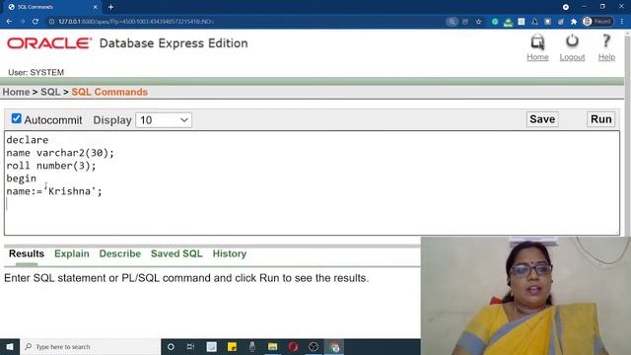Viewport: 631px width, 355px height.
Task: Open the Chrome three-dot menu
Action: pyautogui.click(x=622, y=22)
